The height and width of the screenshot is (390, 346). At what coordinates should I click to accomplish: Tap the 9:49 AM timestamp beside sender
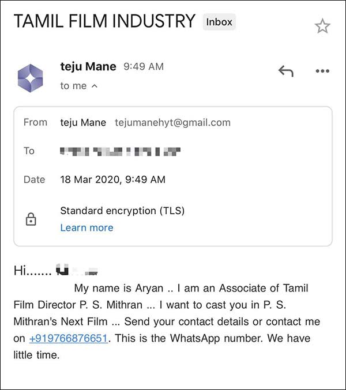(x=144, y=67)
